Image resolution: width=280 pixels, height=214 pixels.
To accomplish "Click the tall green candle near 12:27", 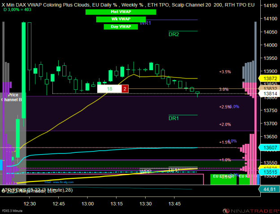I will pyautogui.click(x=24, y=70).
